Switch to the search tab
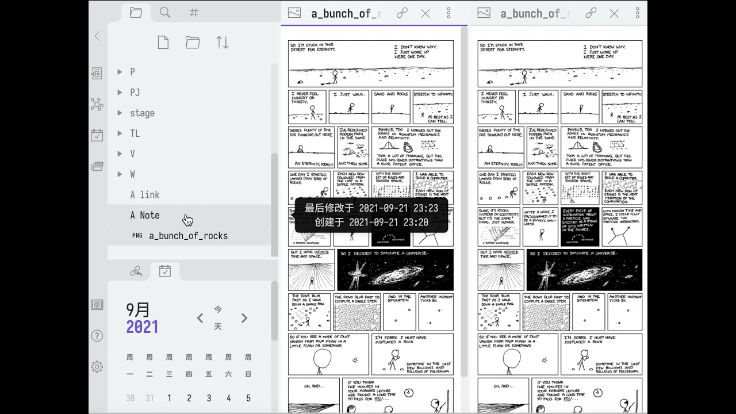Image resolution: width=736 pixels, height=414 pixels. [165, 13]
